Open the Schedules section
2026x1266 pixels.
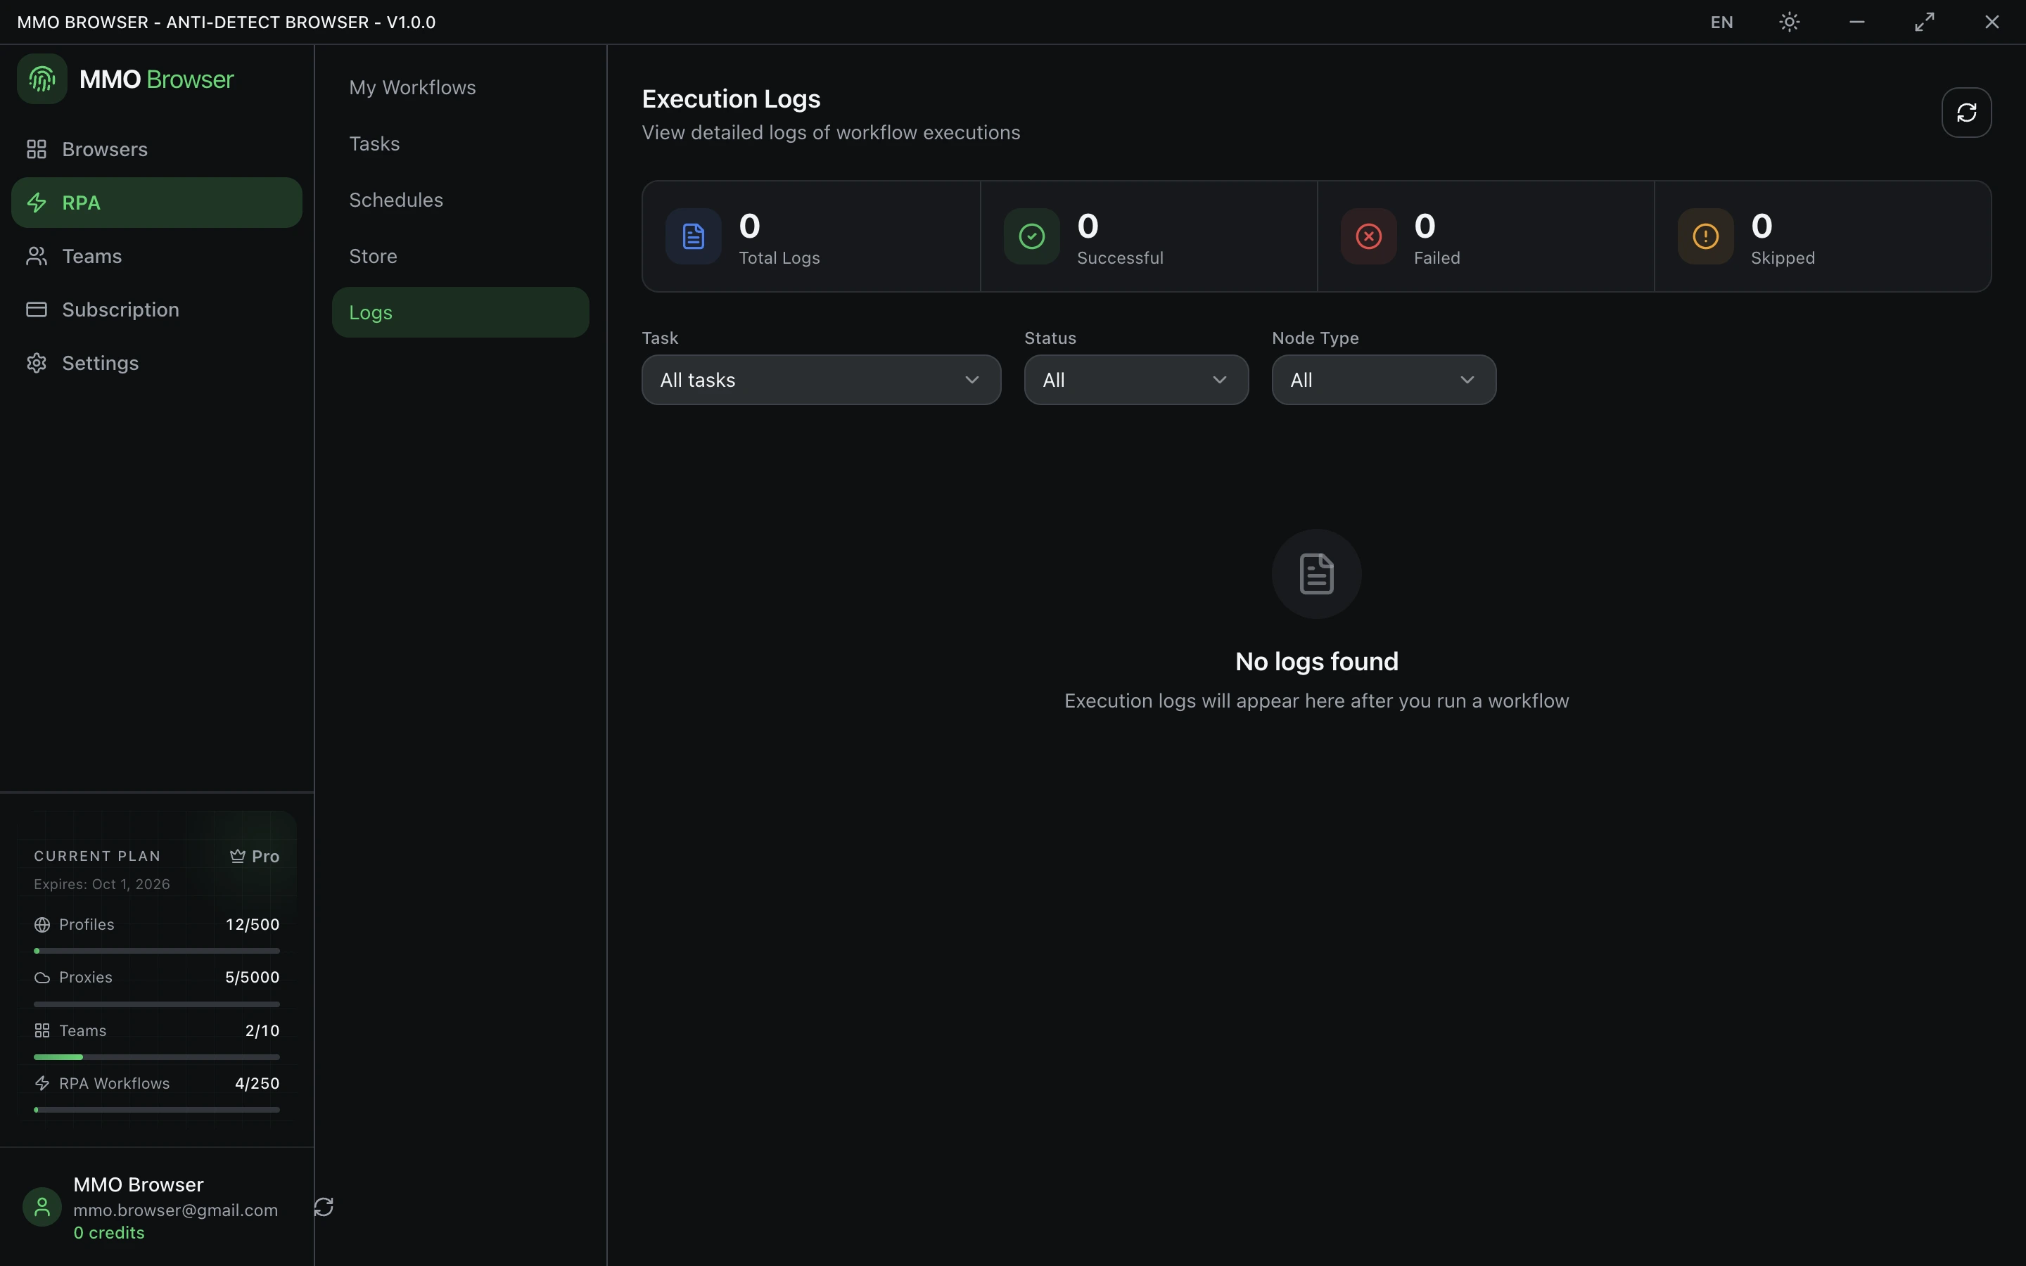click(x=461, y=199)
